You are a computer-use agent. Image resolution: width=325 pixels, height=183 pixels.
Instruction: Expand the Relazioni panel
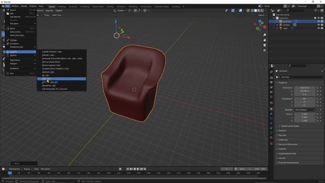pyautogui.click(x=282, y=131)
